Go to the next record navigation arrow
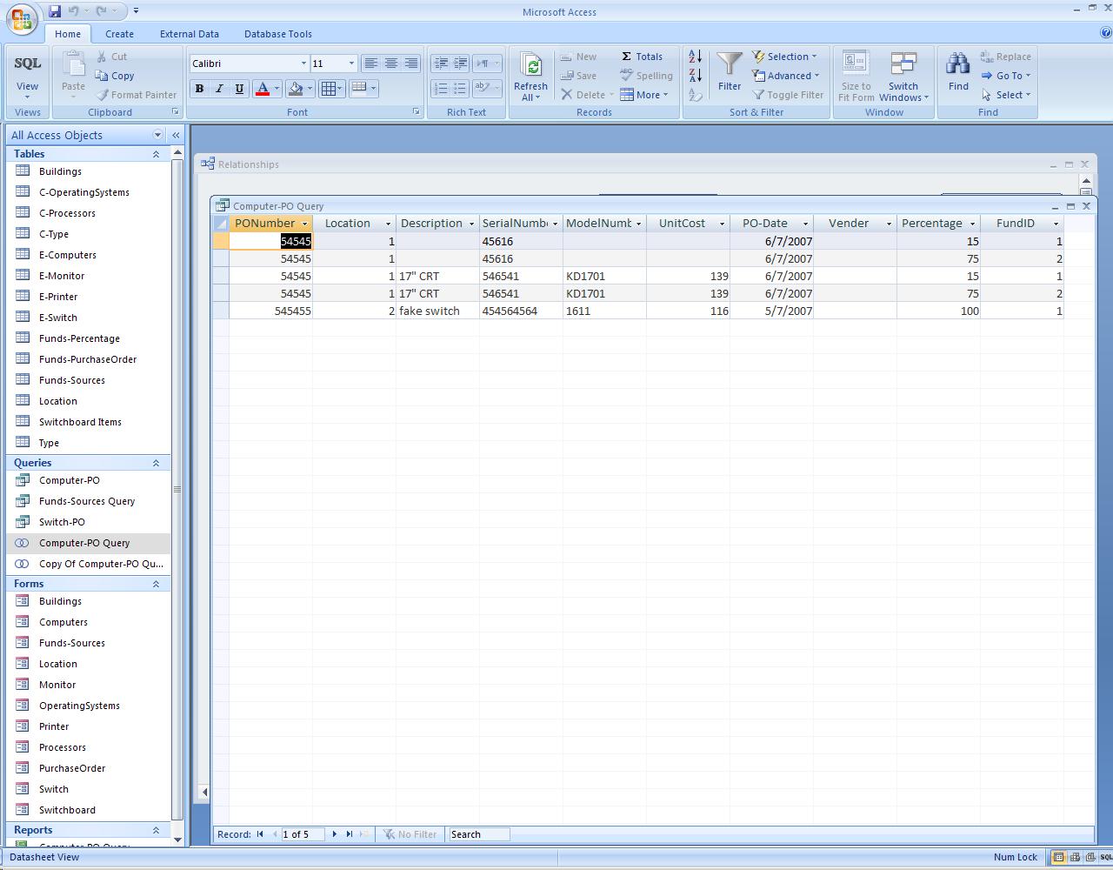 334,834
